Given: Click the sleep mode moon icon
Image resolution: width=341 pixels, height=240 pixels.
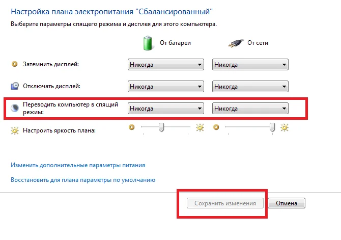Looking at the screenshot, I should (x=15, y=108).
